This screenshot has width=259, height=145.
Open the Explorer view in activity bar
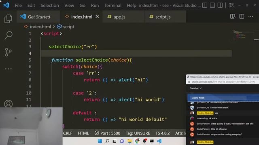8,19
